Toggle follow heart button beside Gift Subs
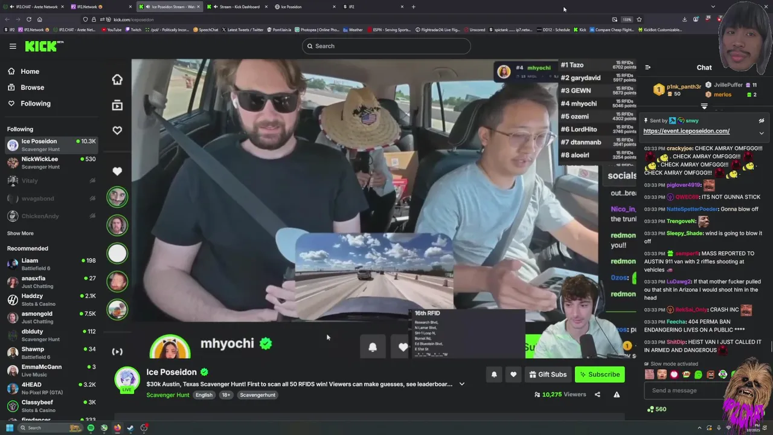 (513, 375)
